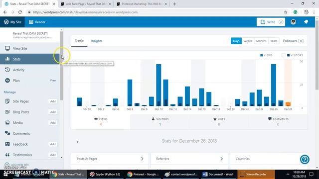Open My Site from WordPress logo
Screen dimensions: 319x179
[x=12, y=22]
